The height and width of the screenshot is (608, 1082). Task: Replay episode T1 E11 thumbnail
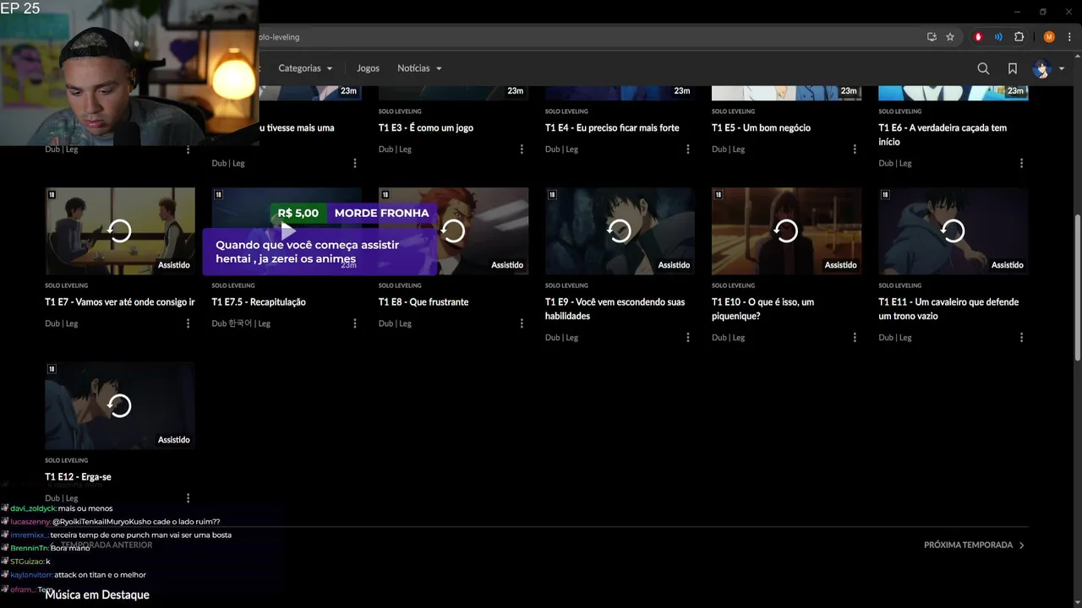[953, 231]
